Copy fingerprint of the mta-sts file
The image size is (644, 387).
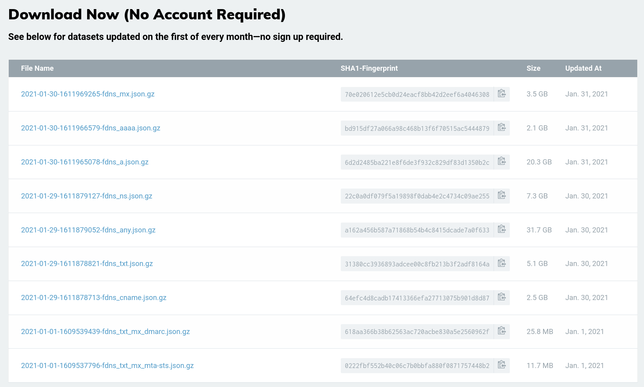click(x=502, y=366)
